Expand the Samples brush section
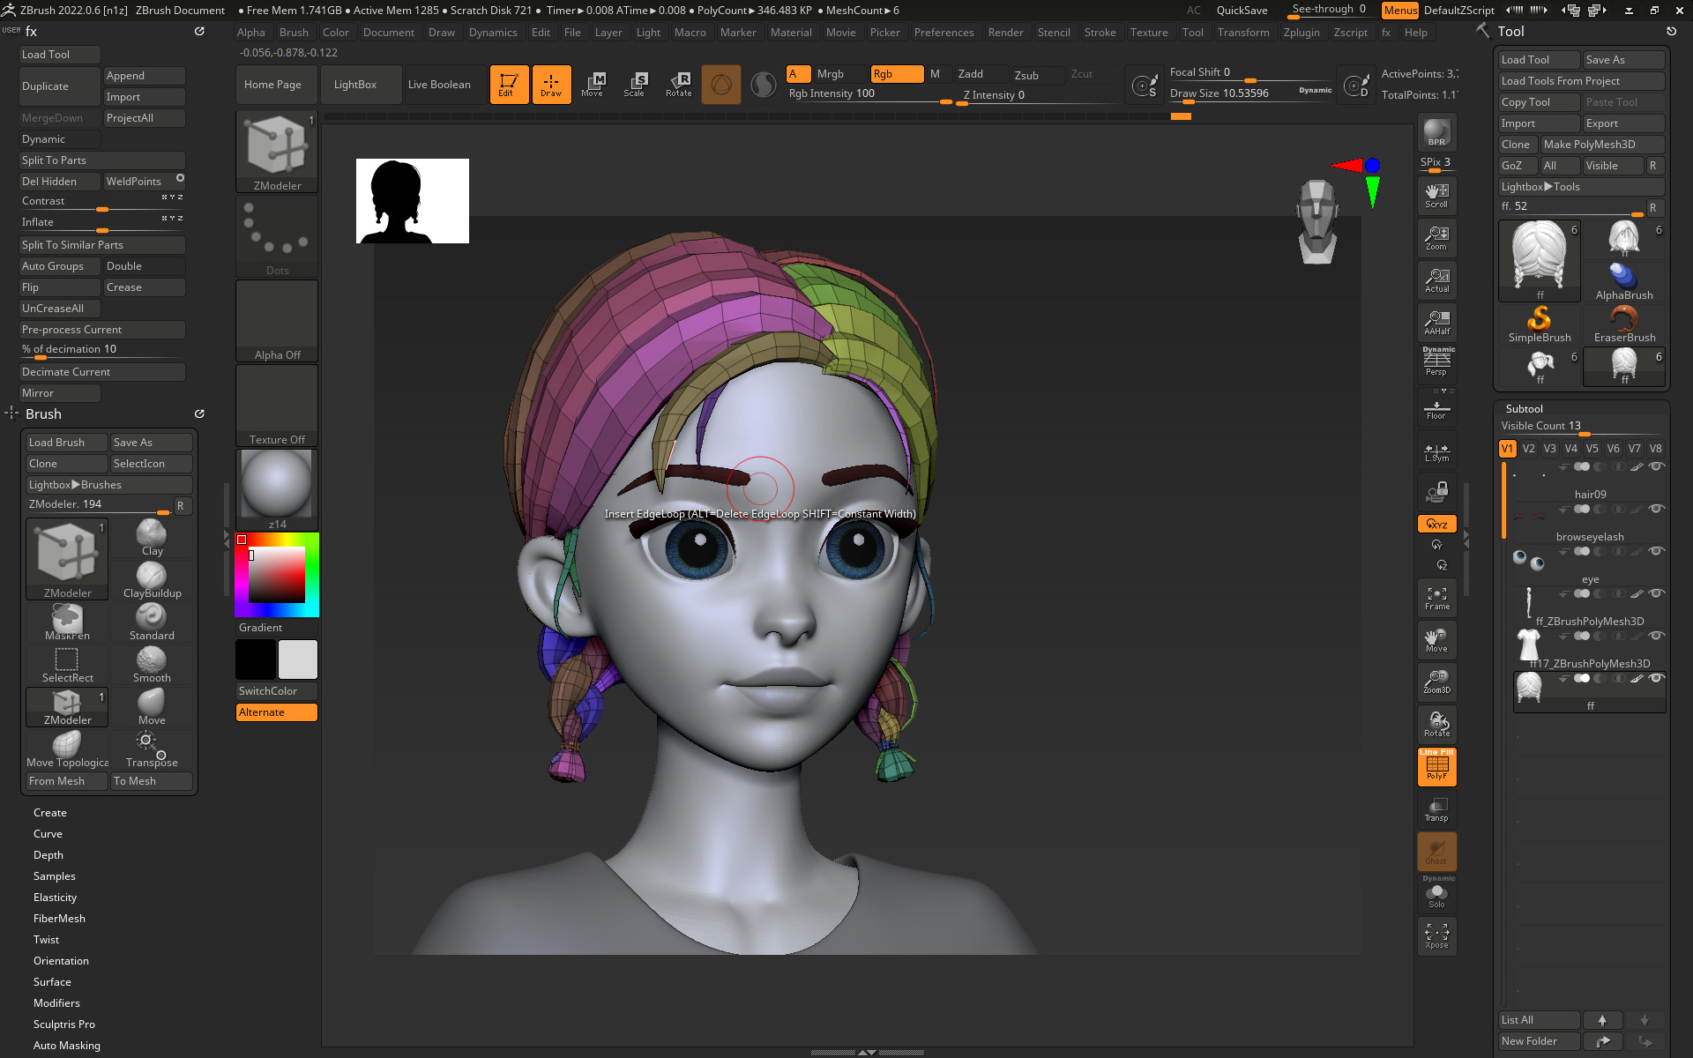Screen dimensions: 1693x1058 [x=55, y=876]
